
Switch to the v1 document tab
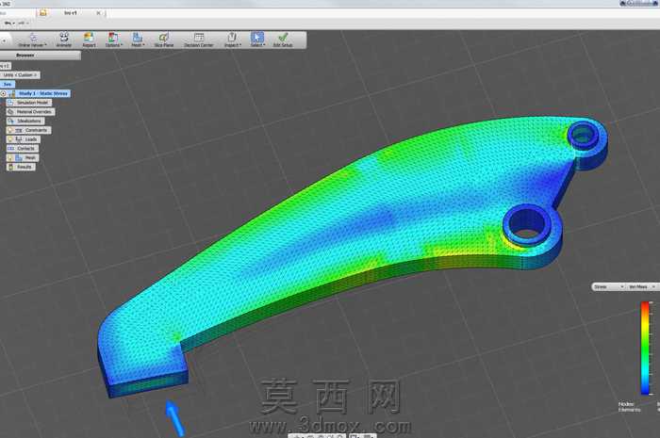pyautogui.click(x=71, y=13)
